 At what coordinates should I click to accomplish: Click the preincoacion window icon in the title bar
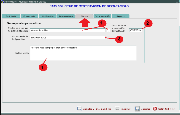[x=2, y=2]
